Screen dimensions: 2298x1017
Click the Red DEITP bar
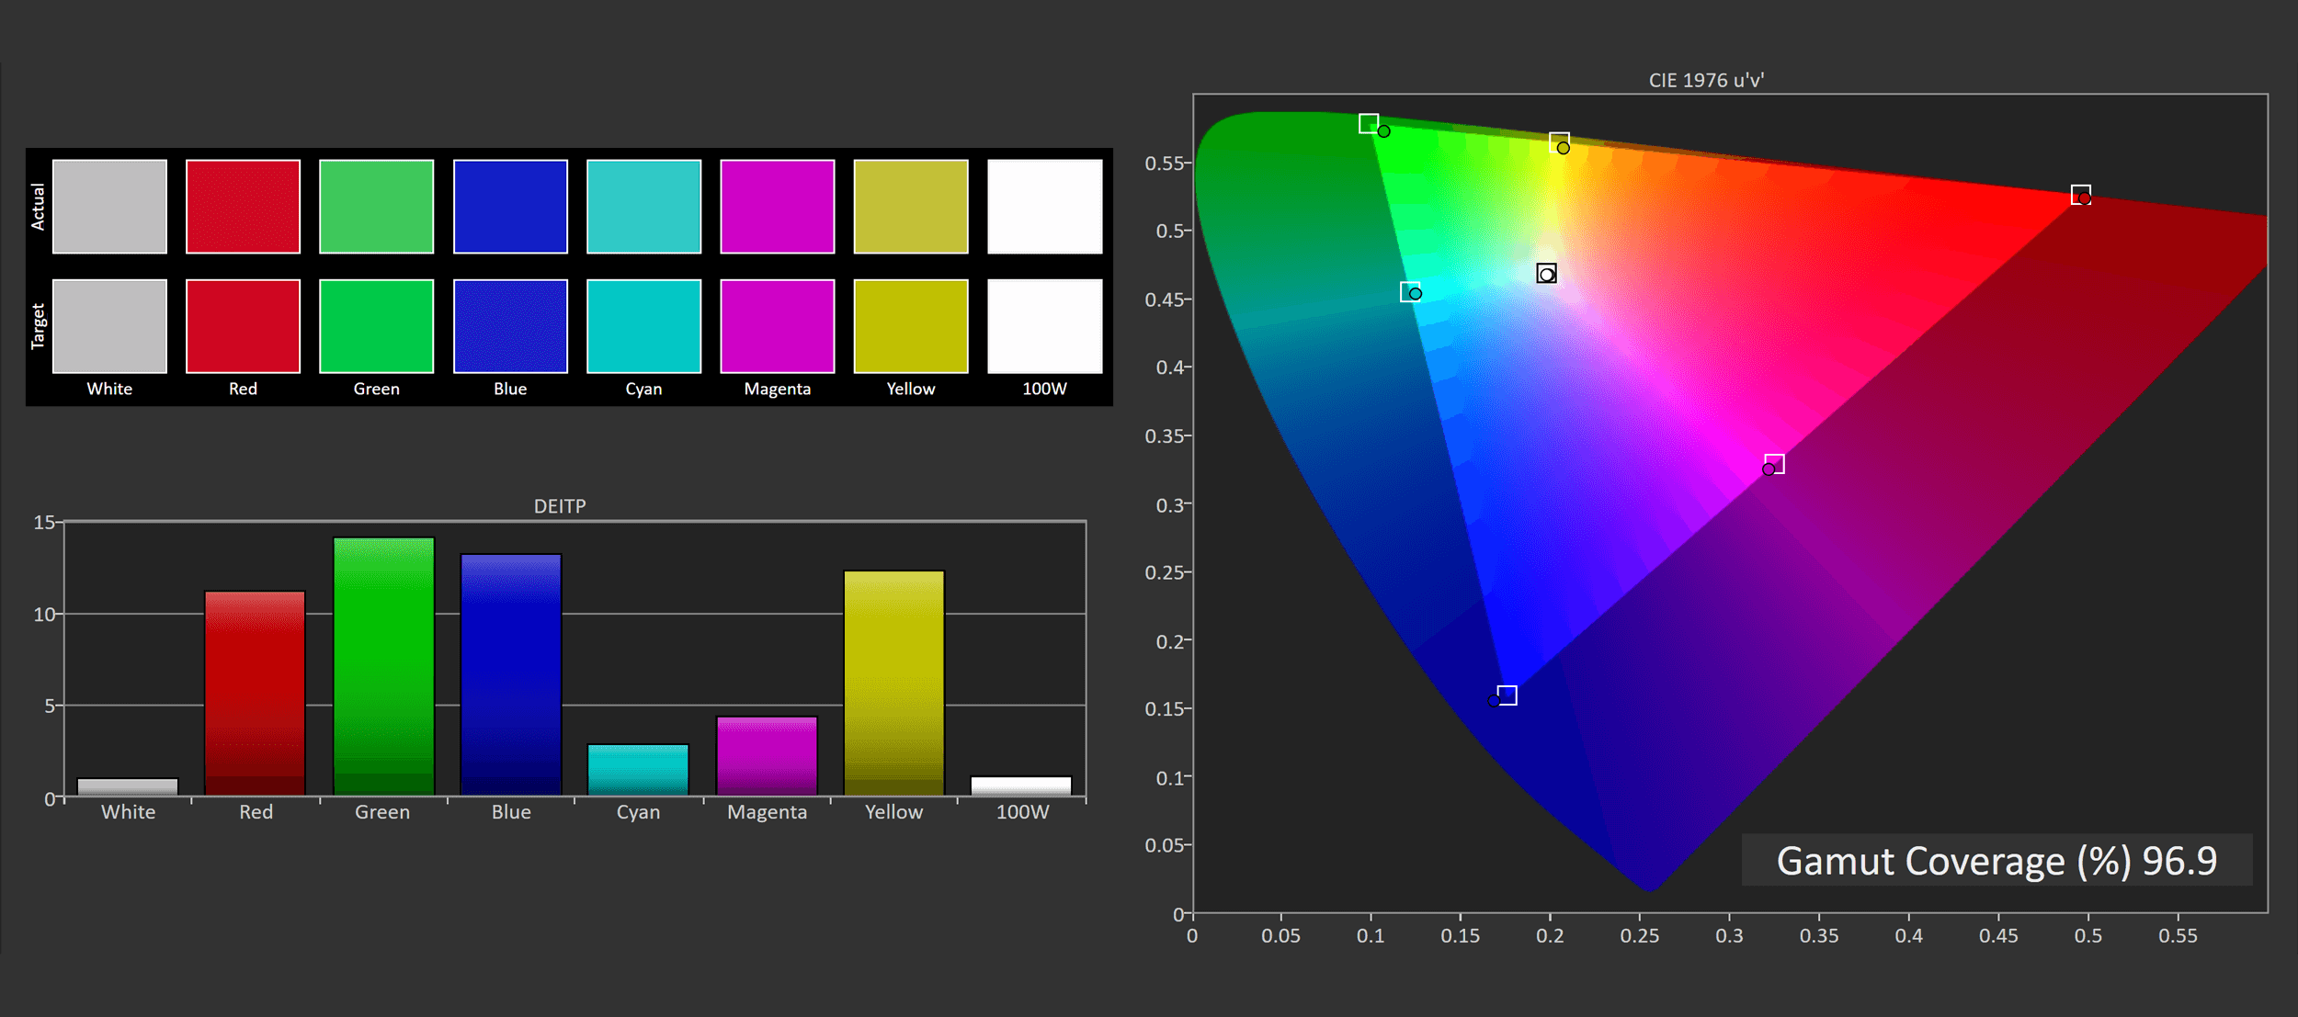(x=255, y=694)
